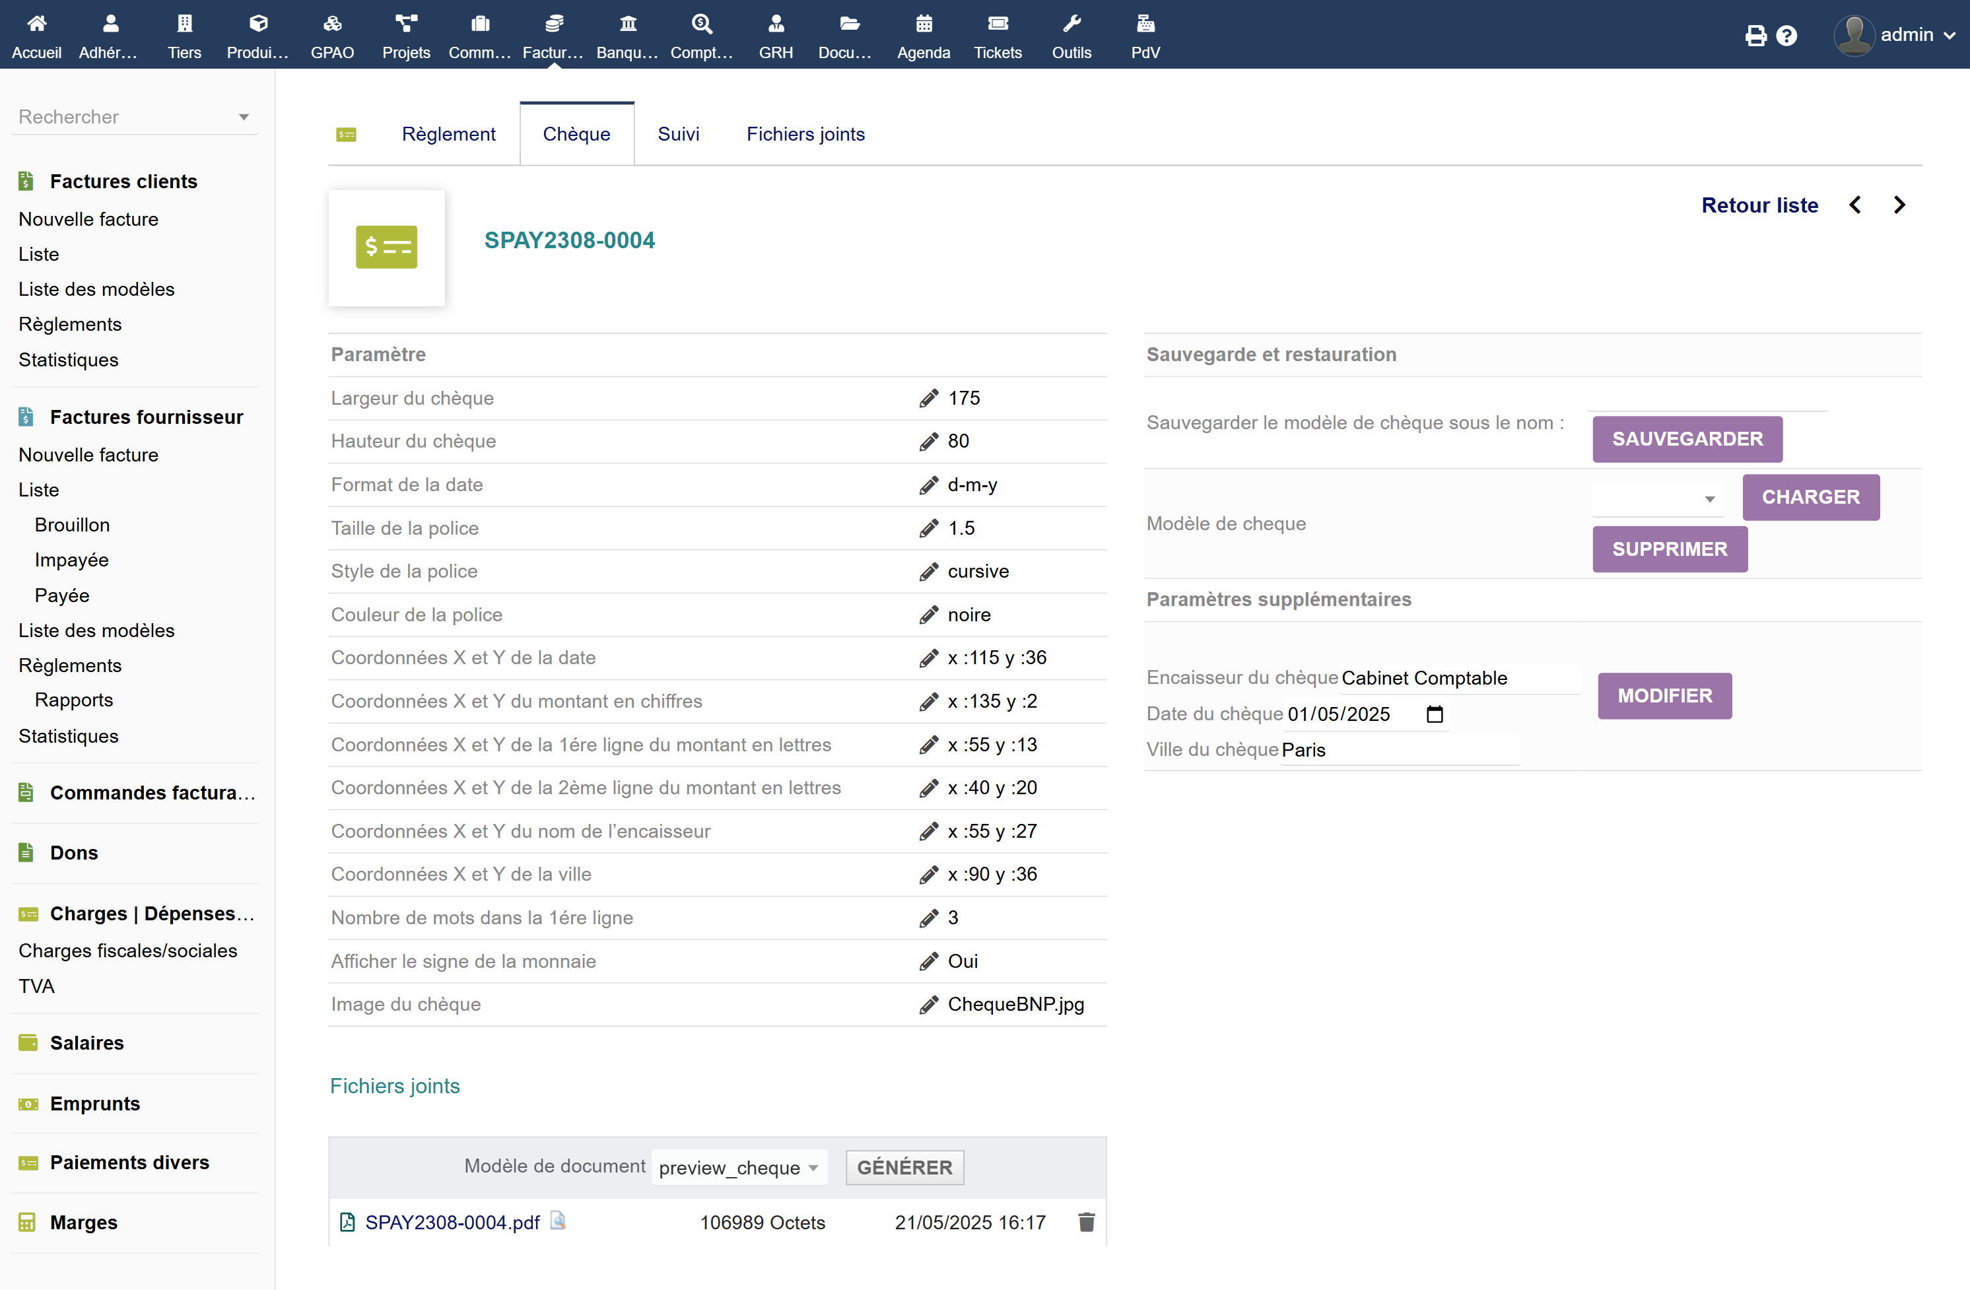
Task: Open calendar picker for Date du chèque
Action: click(1435, 714)
